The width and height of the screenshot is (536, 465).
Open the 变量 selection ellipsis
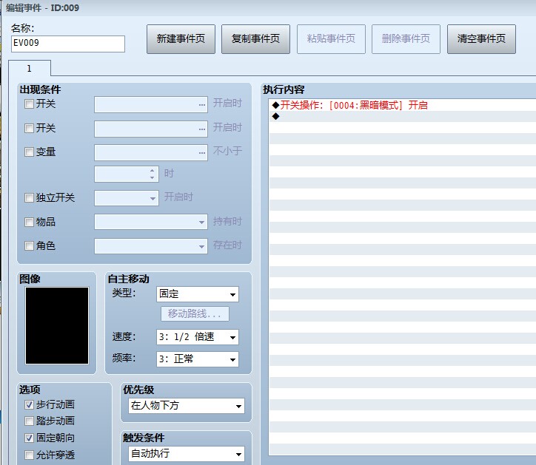(x=202, y=152)
